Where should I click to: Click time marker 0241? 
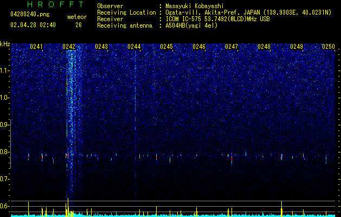click(36, 47)
